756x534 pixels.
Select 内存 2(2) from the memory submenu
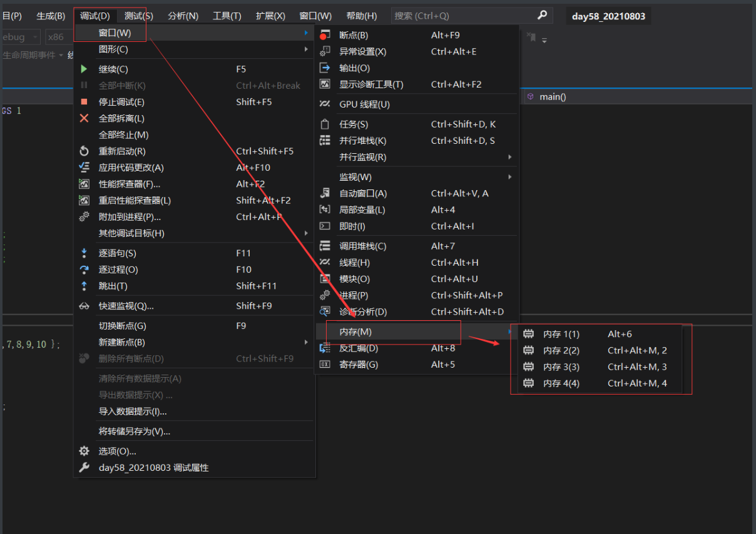(x=601, y=350)
